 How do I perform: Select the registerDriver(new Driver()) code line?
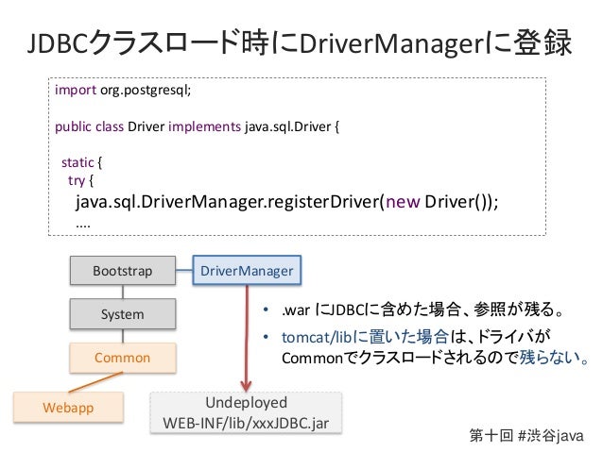287,202
